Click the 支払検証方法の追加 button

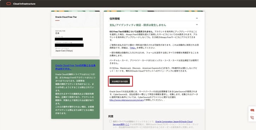[120, 81]
